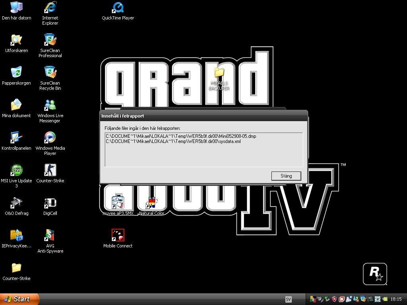Open QuickTime Player shortcut

(118, 11)
